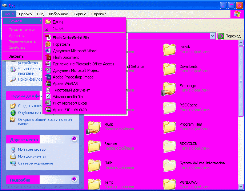
Task: Select the MSOCache folder icon
Action: tap(169, 108)
